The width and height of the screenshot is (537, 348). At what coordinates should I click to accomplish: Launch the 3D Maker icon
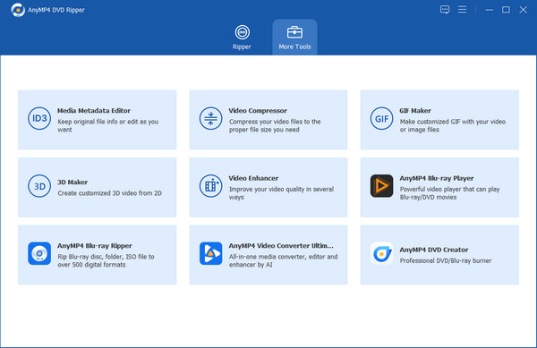(x=39, y=186)
